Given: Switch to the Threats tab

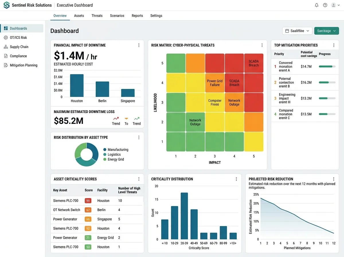Looking at the screenshot, I should pyautogui.click(x=97, y=15).
